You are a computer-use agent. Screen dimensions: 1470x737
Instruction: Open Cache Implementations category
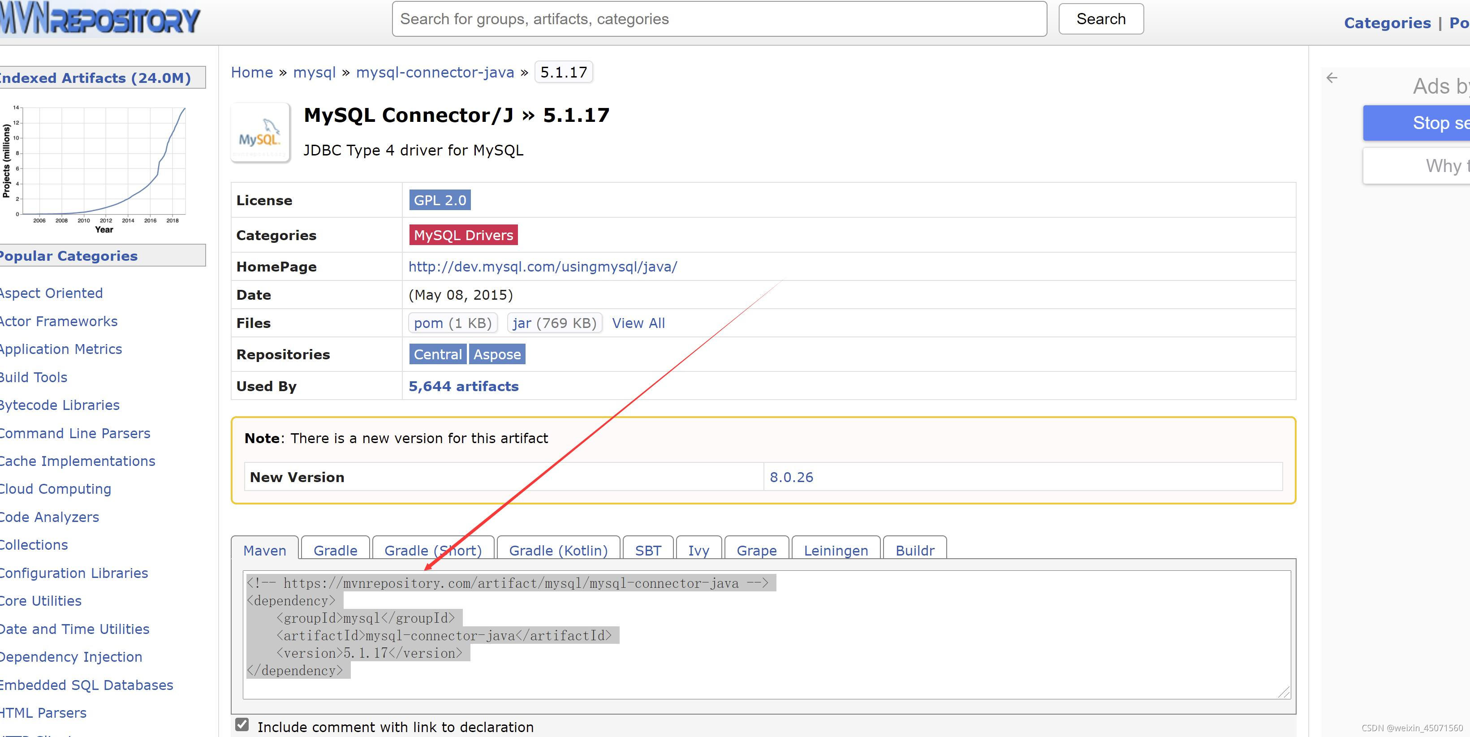tap(77, 461)
